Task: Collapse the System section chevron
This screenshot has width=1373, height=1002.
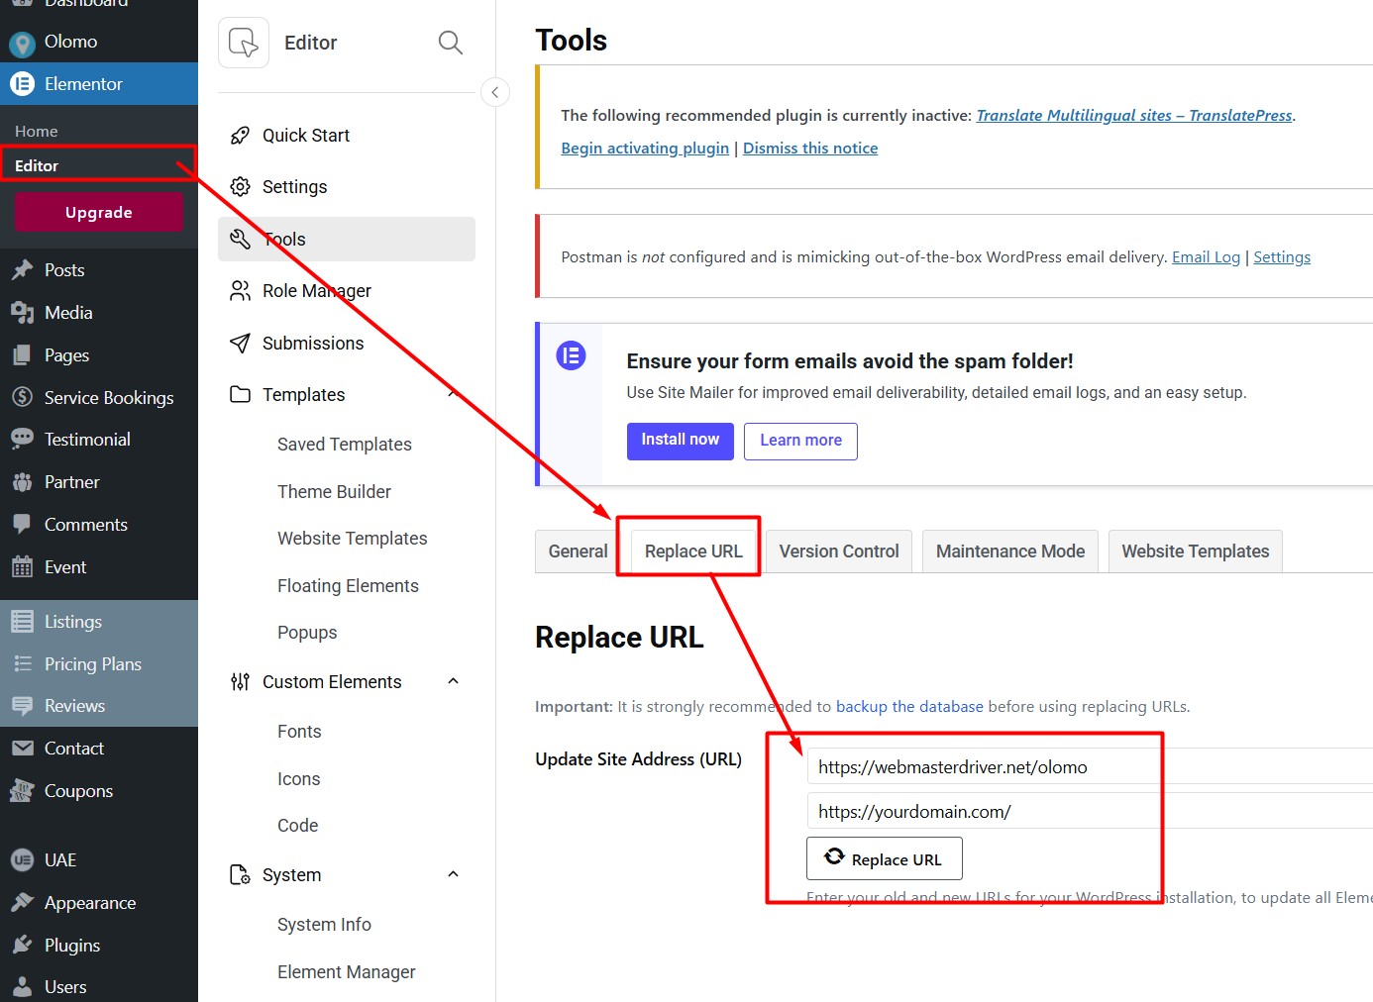Action: tap(454, 874)
